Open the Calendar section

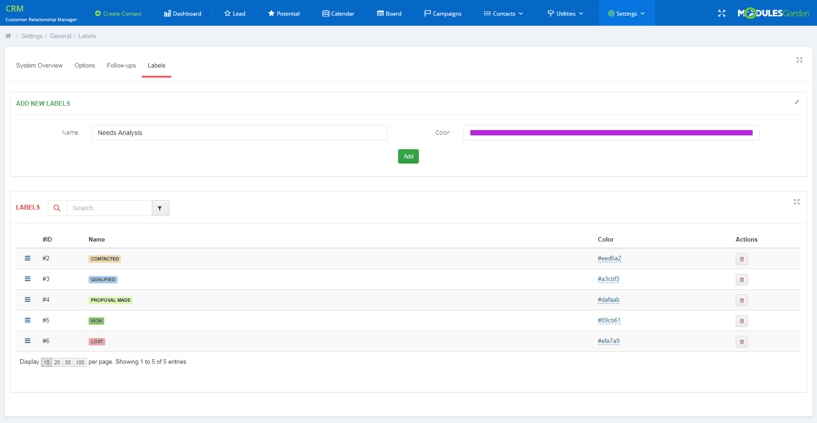pos(338,13)
